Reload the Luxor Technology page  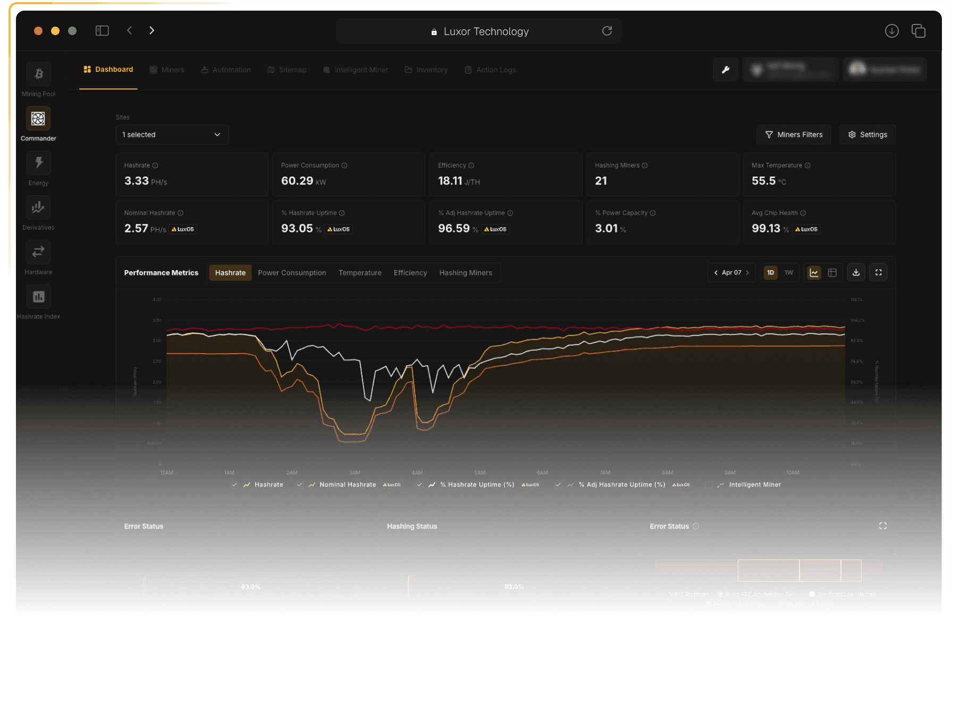pos(607,31)
